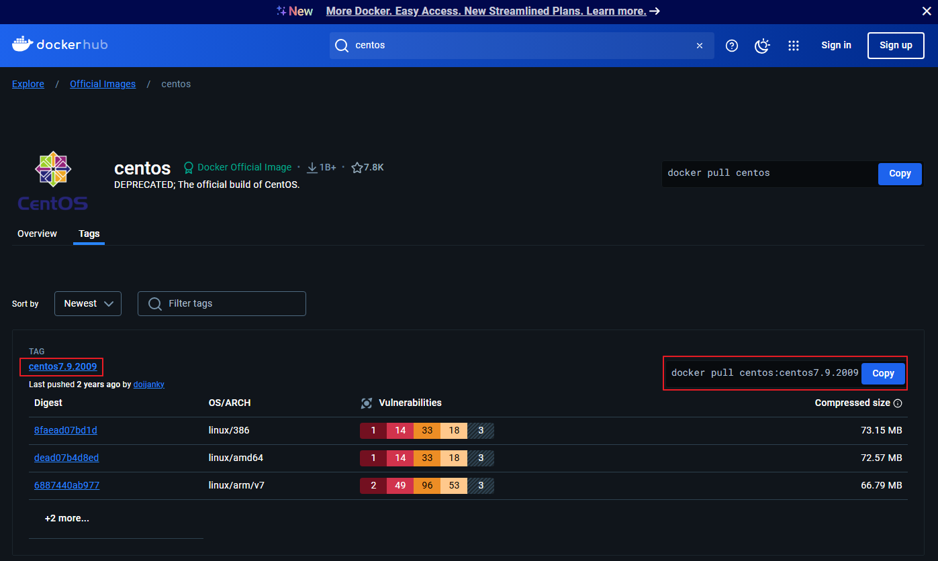The image size is (938, 561).
Task: Click the OS/ARCH column header
Action: click(230, 403)
